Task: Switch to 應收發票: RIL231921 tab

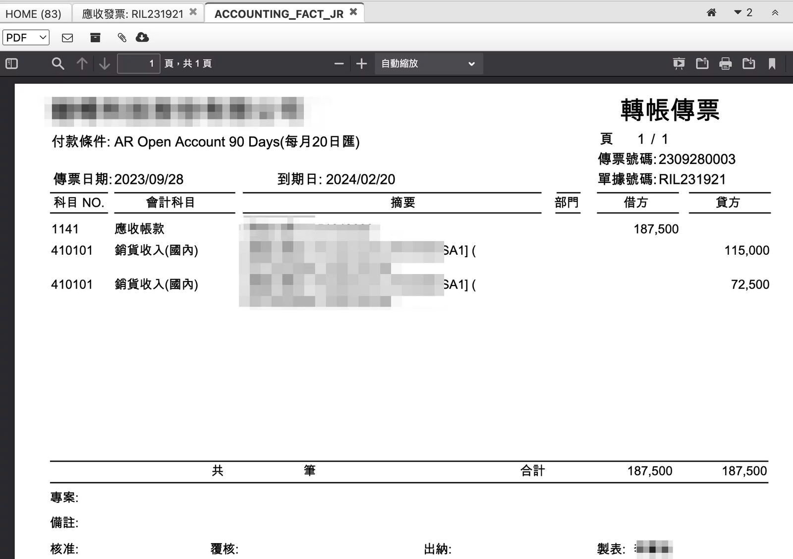Action: [132, 14]
